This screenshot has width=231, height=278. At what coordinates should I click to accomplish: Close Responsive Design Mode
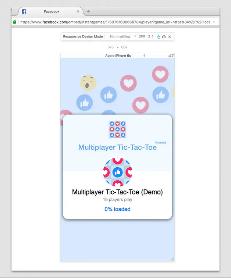click(x=170, y=37)
